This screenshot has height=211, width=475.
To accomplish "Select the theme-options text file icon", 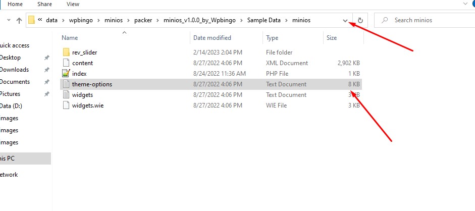I will point(66,84).
